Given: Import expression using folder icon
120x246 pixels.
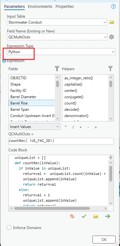Looking at the screenshot, I should pyautogui.click(x=96, y=216).
